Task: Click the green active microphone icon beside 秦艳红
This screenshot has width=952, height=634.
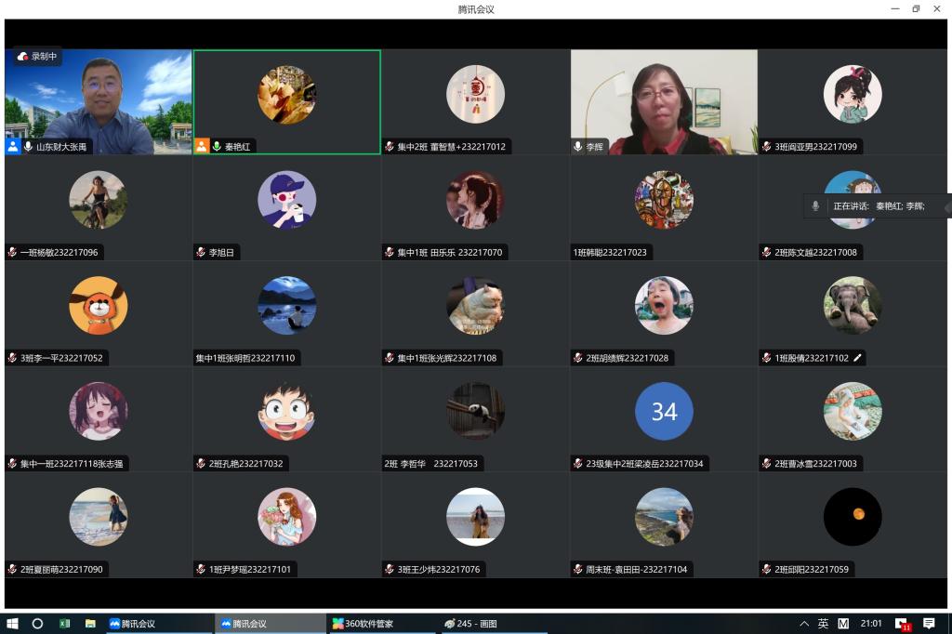Action: 217,147
